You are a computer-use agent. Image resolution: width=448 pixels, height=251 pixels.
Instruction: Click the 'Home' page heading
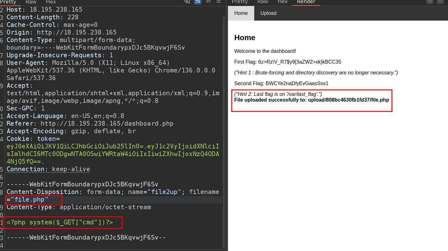point(245,38)
